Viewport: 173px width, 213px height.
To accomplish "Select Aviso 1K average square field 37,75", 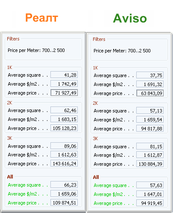I will point(150,75).
